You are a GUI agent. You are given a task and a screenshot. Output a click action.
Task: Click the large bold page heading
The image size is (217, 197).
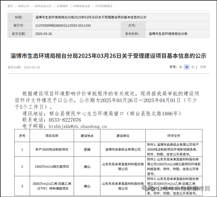[x=108, y=56]
